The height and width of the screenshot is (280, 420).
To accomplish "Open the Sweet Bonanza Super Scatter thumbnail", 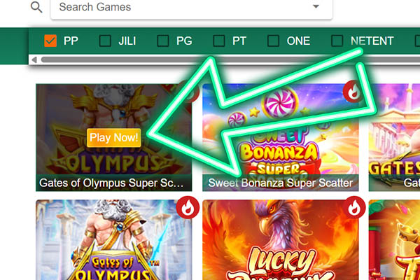I will [x=281, y=137].
